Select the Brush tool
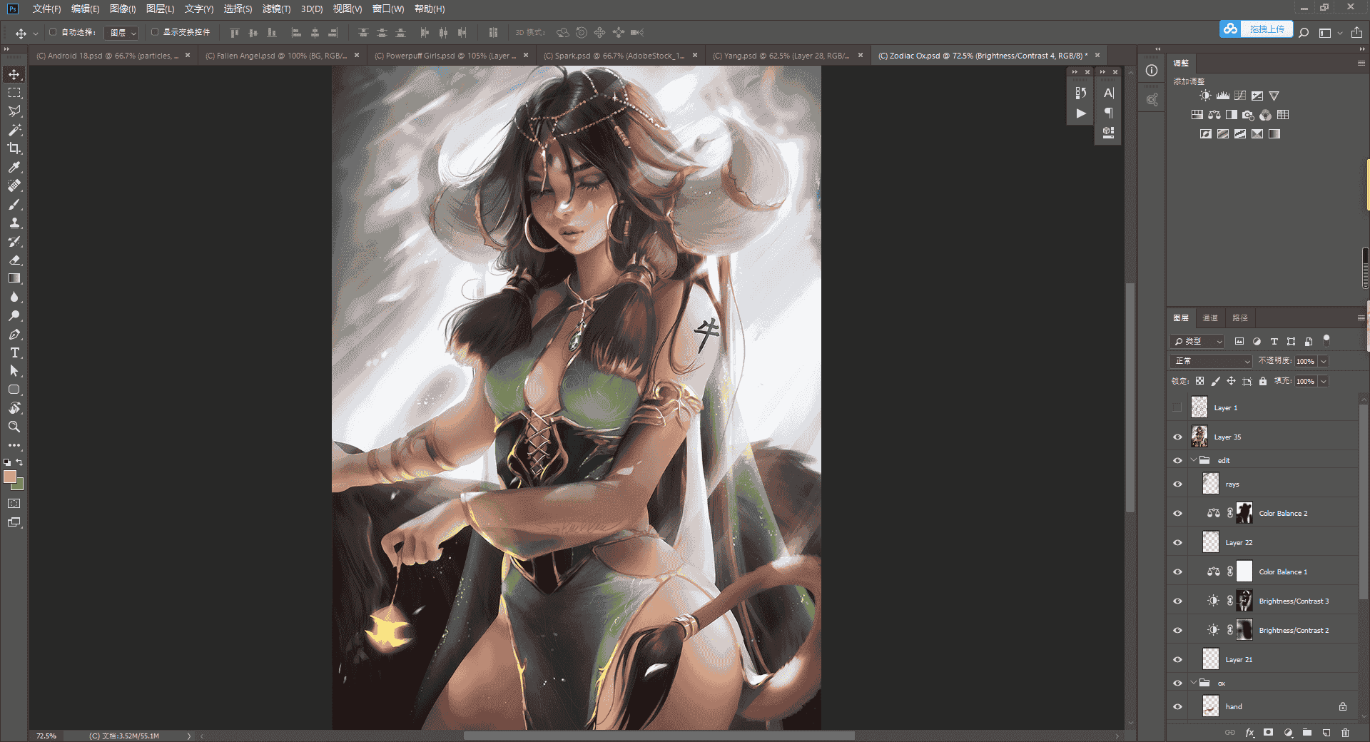1370x742 pixels. pyautogui.click(x=14, y=204)
